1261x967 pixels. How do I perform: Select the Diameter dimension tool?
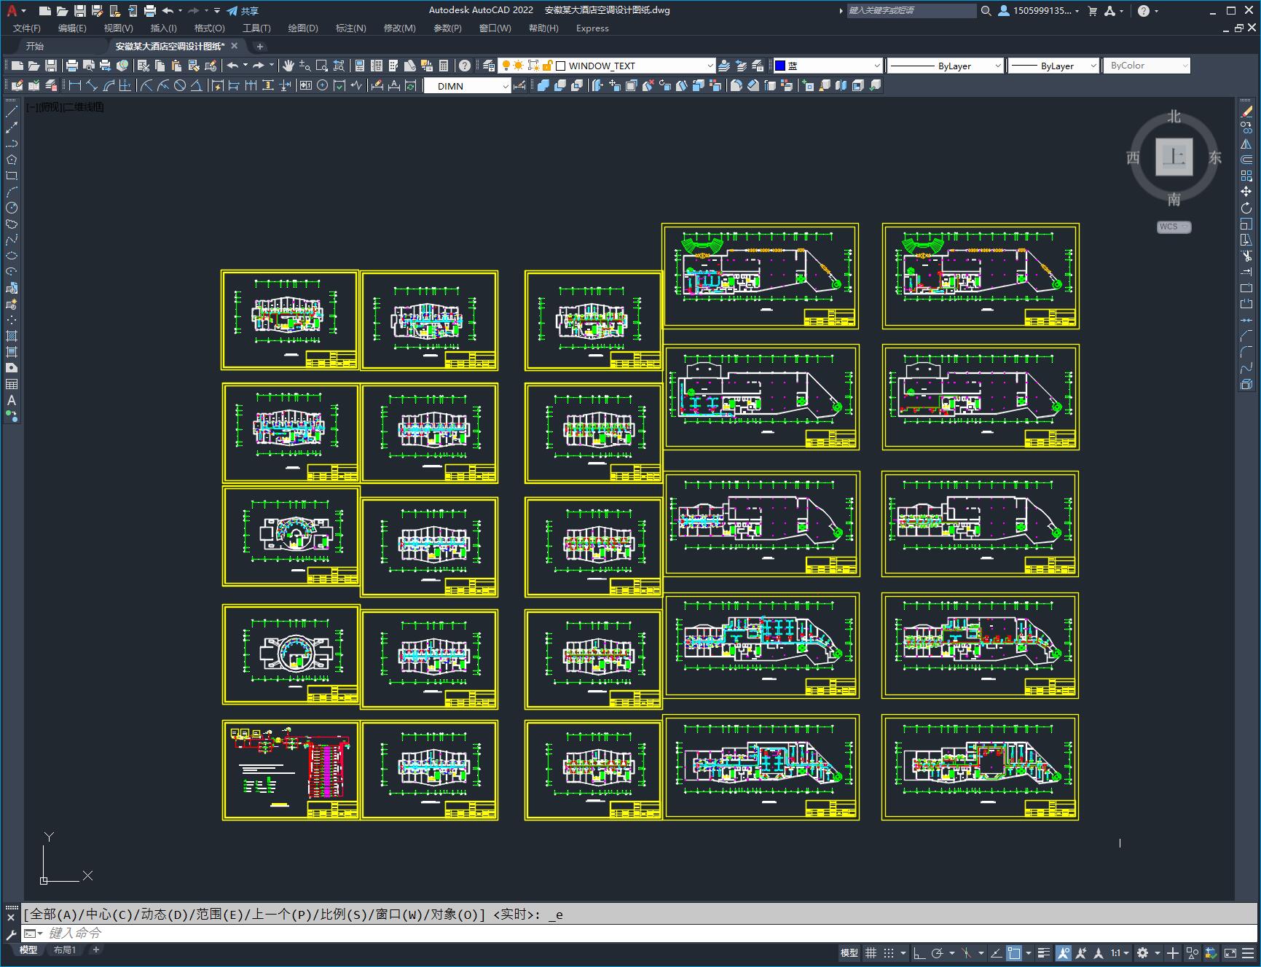click(180, 85)
